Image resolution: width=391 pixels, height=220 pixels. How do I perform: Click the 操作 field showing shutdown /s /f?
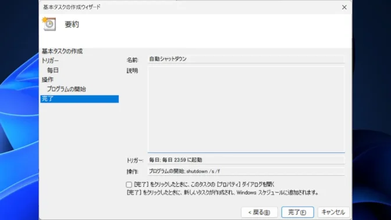click(246, 171)
